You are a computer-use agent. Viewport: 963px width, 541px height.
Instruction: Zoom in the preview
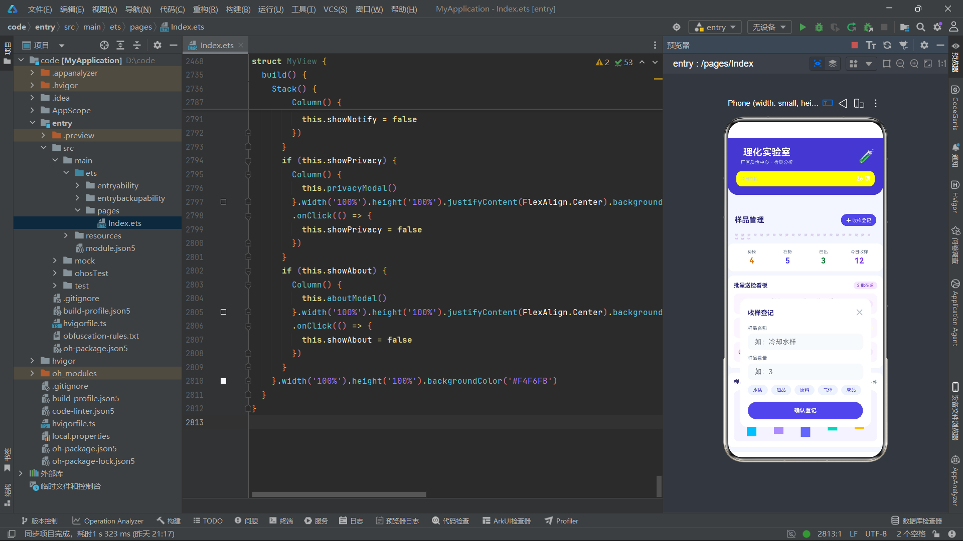914,64
